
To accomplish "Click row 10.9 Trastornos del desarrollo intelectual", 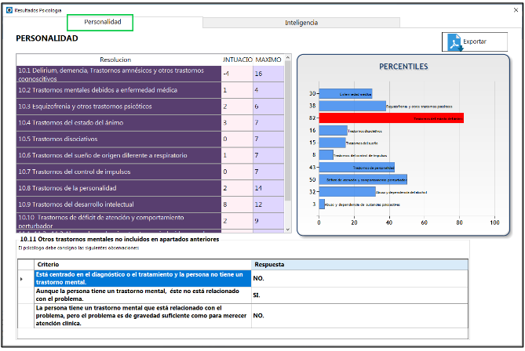I will (118, 204).
